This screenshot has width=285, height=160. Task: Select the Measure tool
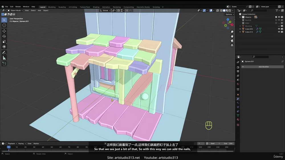[x=4, y=58]
